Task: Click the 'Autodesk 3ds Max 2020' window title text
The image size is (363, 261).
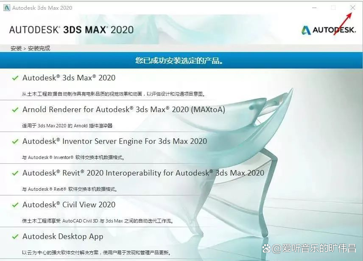Action: tap(42, 8)
